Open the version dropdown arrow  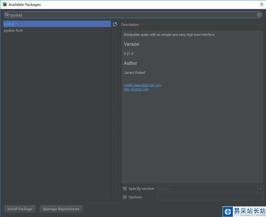(x=261, y=189)
